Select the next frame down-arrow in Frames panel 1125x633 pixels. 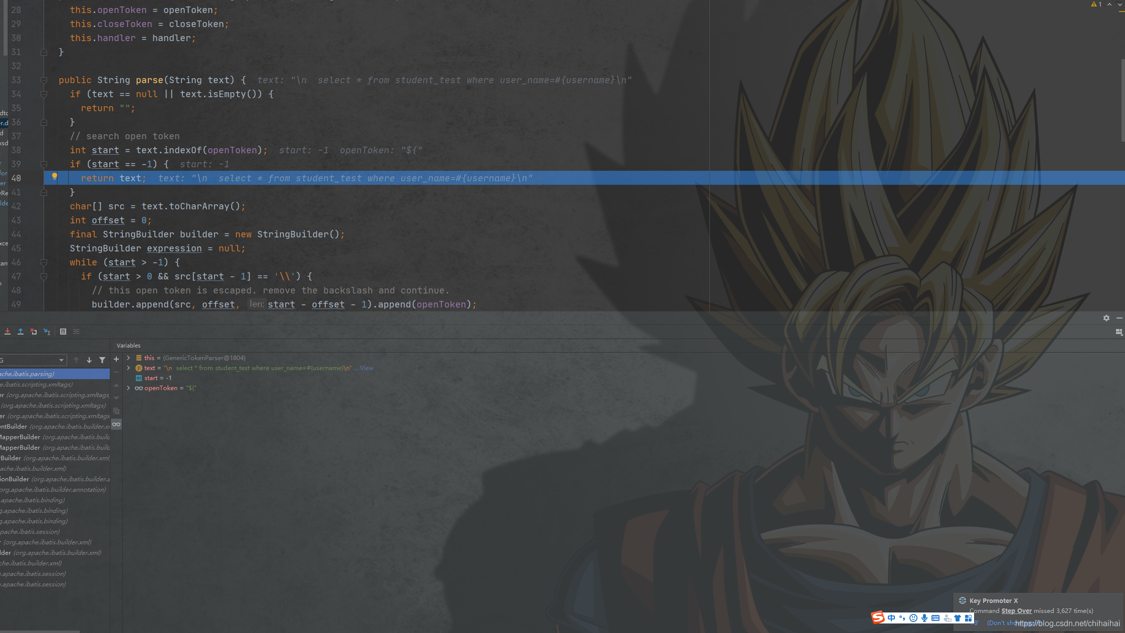coord(89,360)
